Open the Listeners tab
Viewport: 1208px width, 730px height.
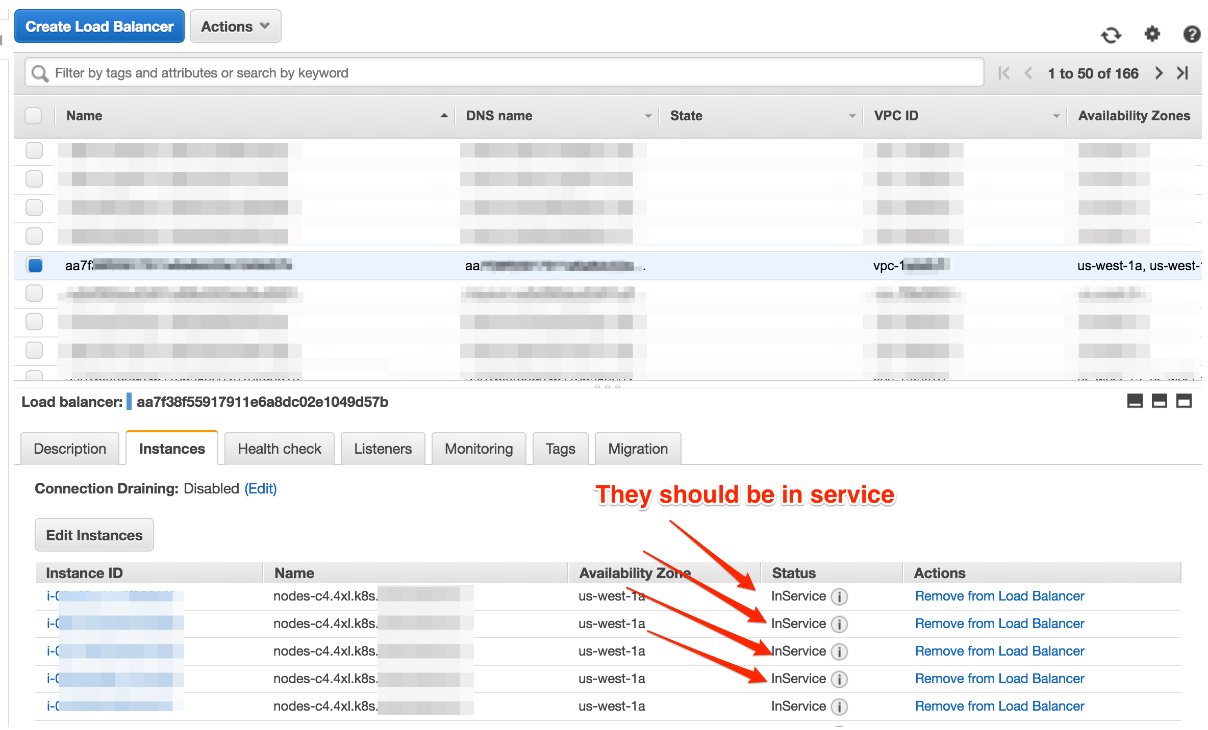pos(383,449)
